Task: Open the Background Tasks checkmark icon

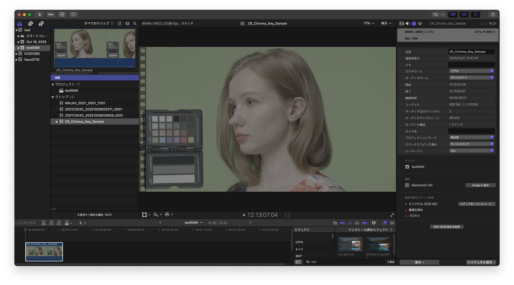Action: 62,14
